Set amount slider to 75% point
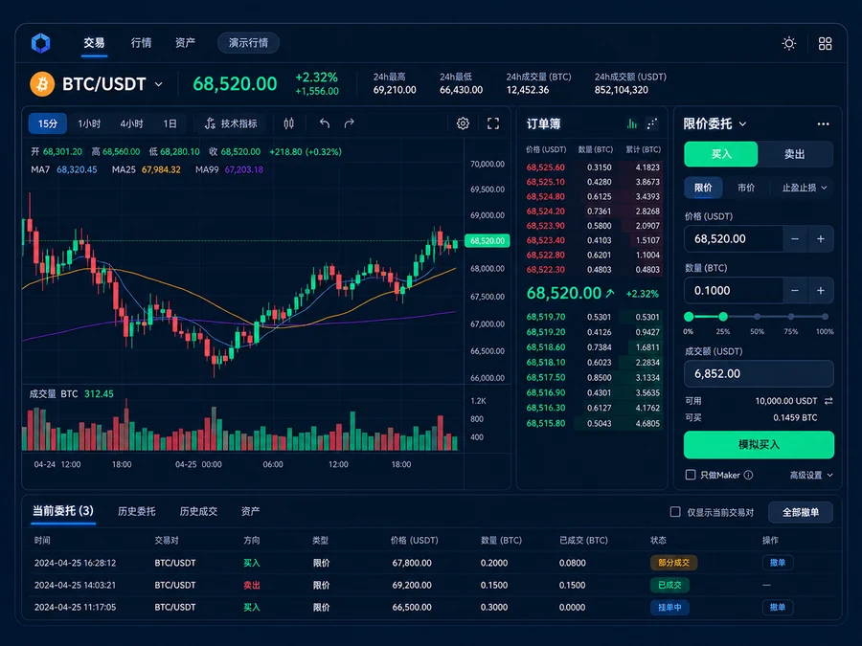Viewport: 862px width, 646px height. [791, 317]
